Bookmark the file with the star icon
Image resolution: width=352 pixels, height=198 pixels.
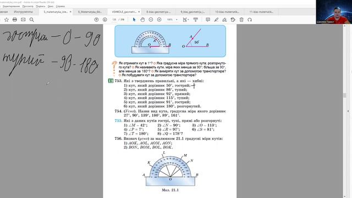pos(7,20)
